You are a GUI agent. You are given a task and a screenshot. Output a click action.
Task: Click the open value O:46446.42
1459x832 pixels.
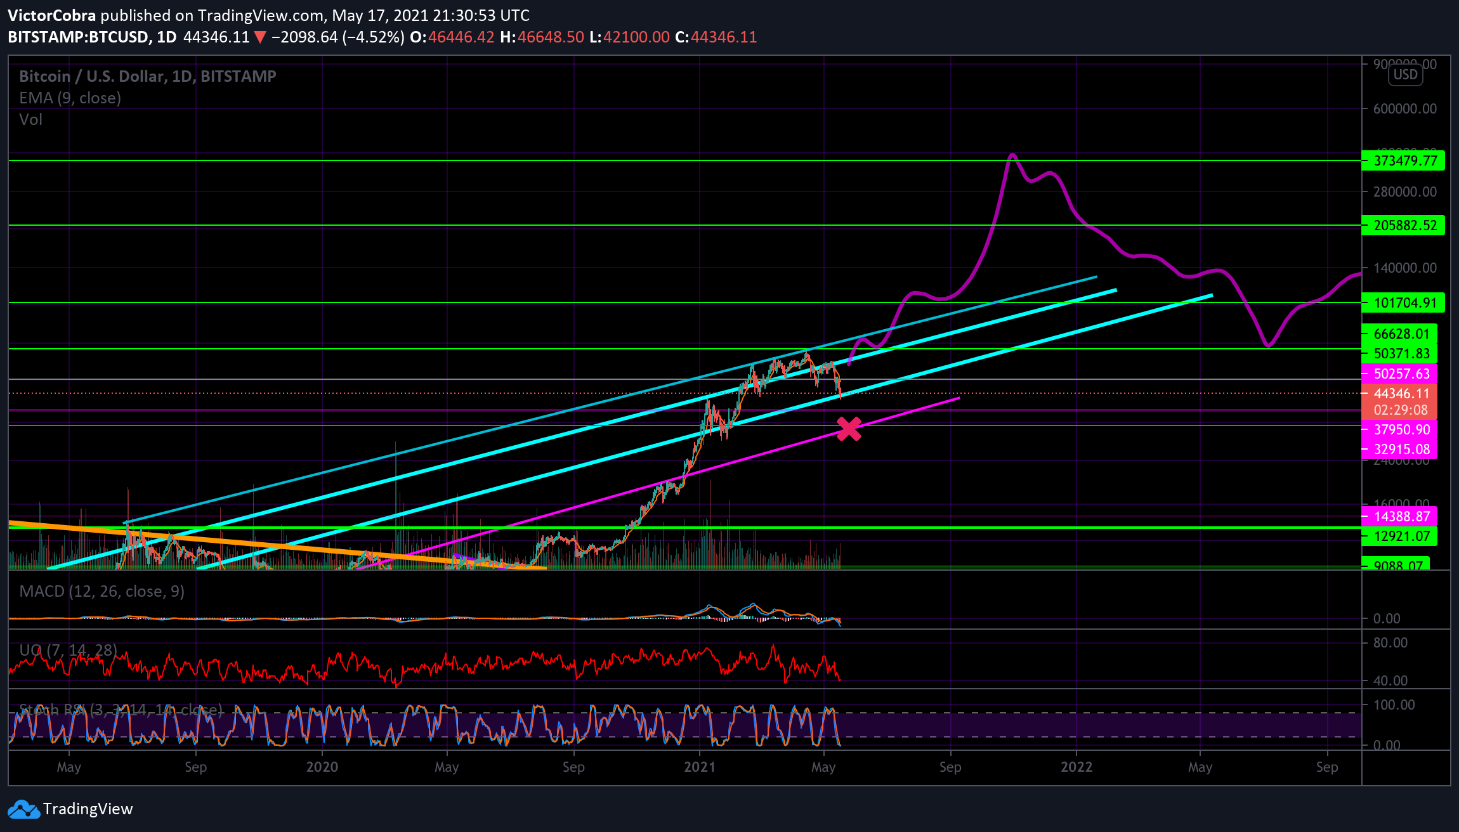coord(452,37)
